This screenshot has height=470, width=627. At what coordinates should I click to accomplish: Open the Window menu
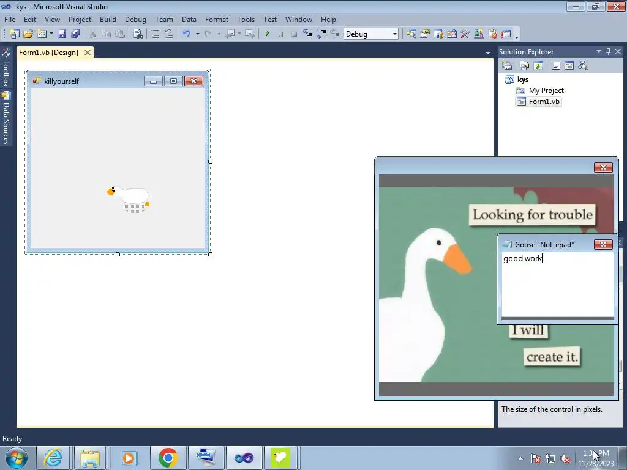[x=298, y=19]
